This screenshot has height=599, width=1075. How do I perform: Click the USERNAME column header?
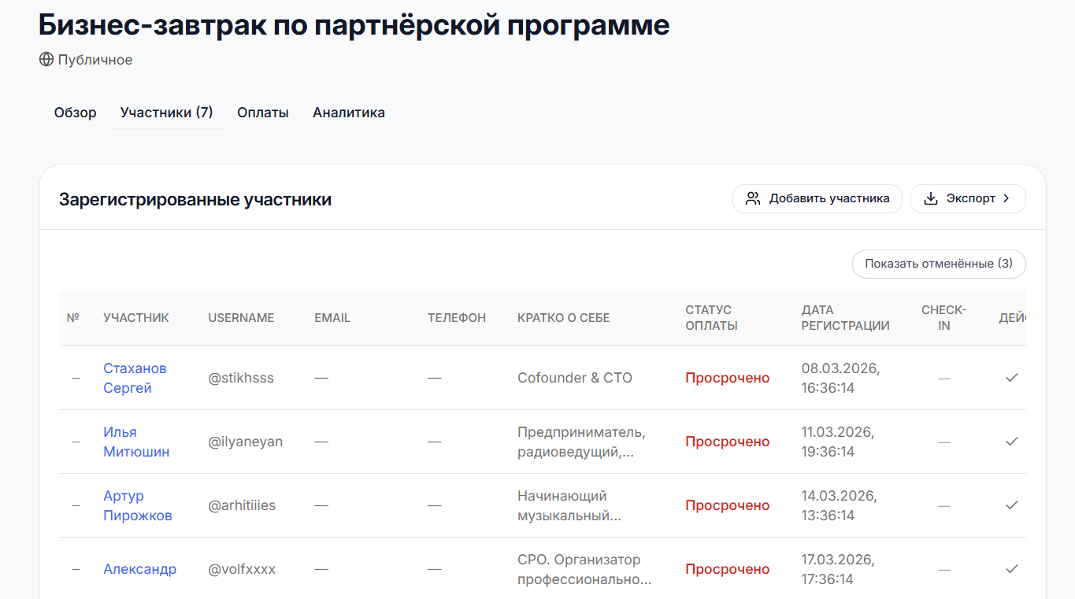241,318
